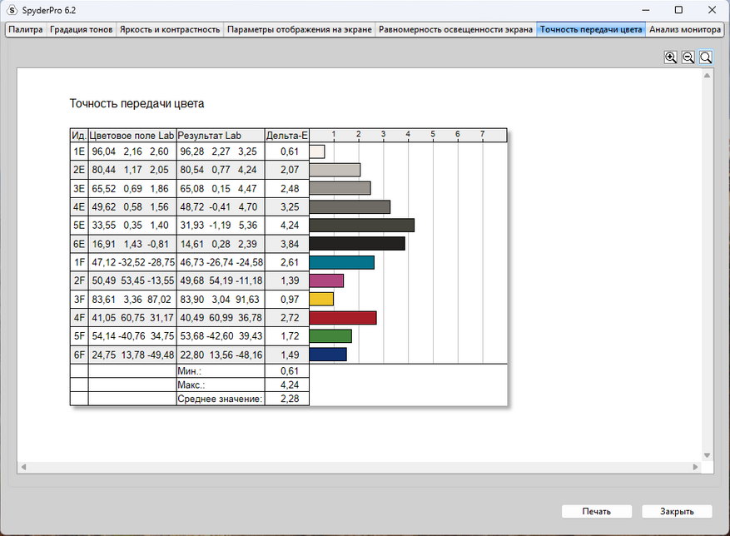Screen dimensions: 730x536
Task: Click the Мин.: label
Action: tap(190, 371)
